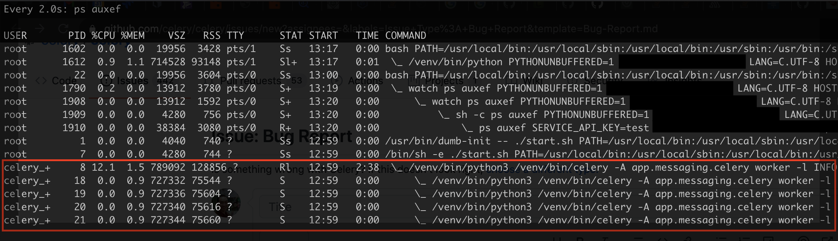Image resolution: width=838 pixels, height=241 pixels.
Task: Click the RSS value 93148
Action: [x=206, y=62]
